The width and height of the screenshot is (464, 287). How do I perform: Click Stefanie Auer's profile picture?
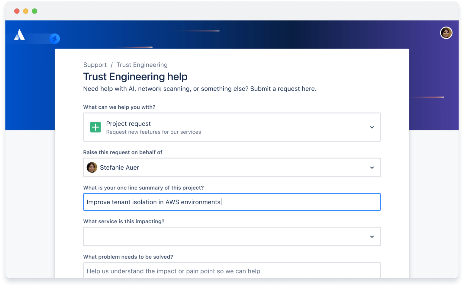click(x=92, y=167)
